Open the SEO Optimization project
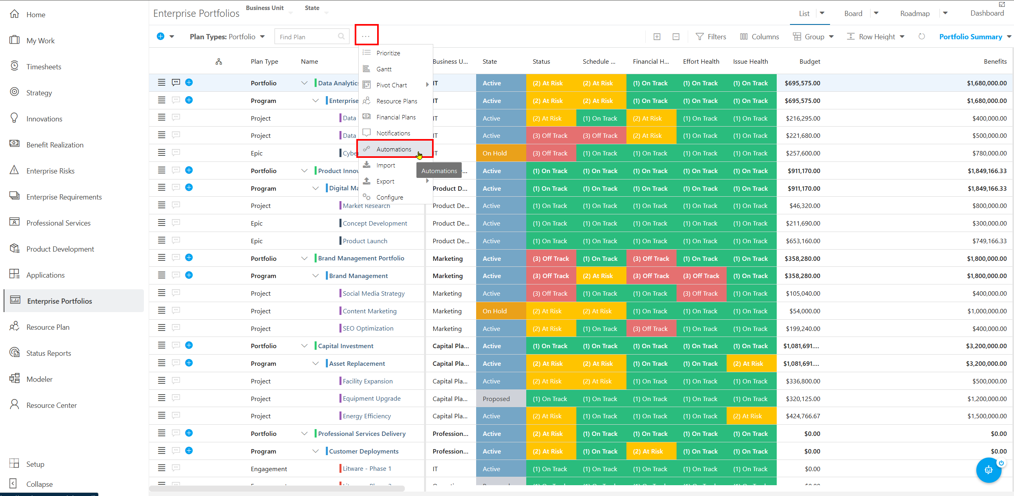This screenshot has height=496, width=1014. (x=368, y=328)
